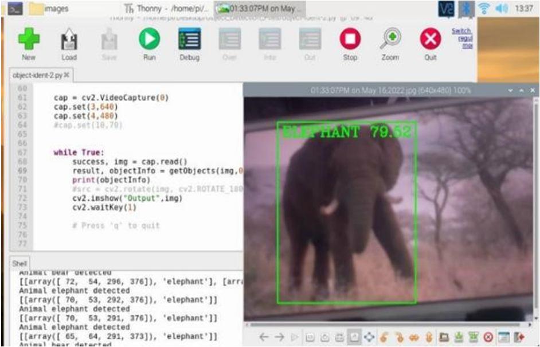Flip the image vertically
Image resolution: width=540 pixels, height=347 pixels.
tap(429, 337)
